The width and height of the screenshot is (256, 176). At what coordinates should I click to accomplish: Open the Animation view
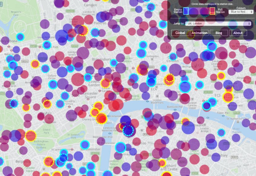(199, 33)
